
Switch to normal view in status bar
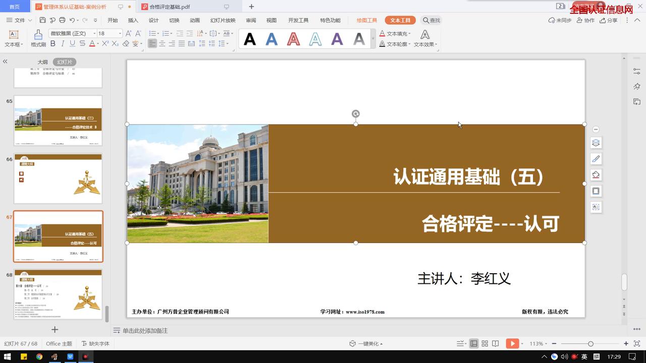click(x=473, y=343)
